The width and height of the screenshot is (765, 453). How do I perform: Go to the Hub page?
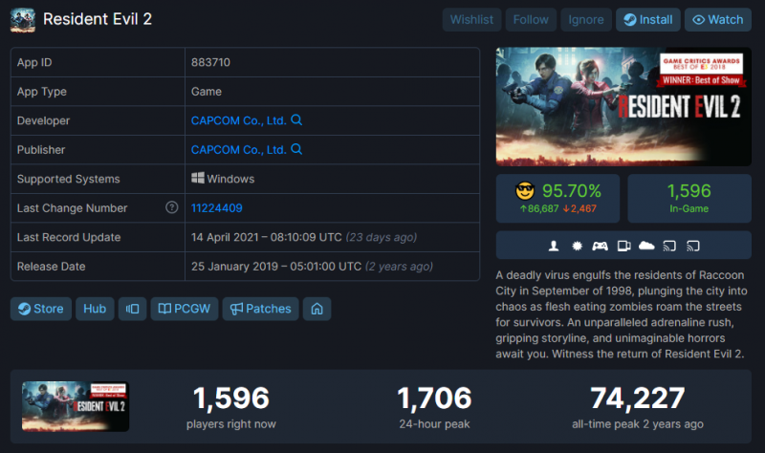coord(95,309)
